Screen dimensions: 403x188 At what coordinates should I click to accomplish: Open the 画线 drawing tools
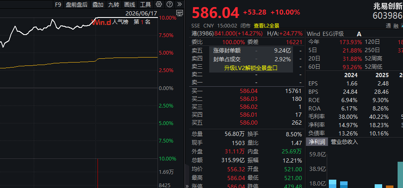130,4
